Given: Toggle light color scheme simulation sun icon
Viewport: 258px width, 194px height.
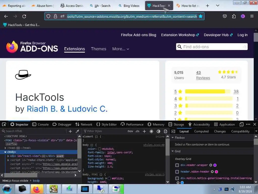Looking at the screenshot, I should [151, 131].
